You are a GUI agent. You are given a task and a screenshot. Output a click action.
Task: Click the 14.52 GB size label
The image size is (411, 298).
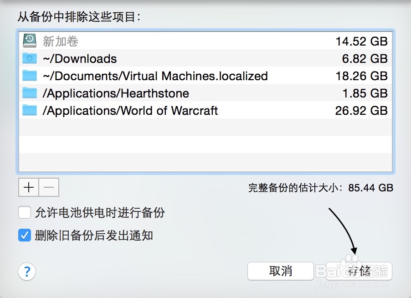point(362,41)
